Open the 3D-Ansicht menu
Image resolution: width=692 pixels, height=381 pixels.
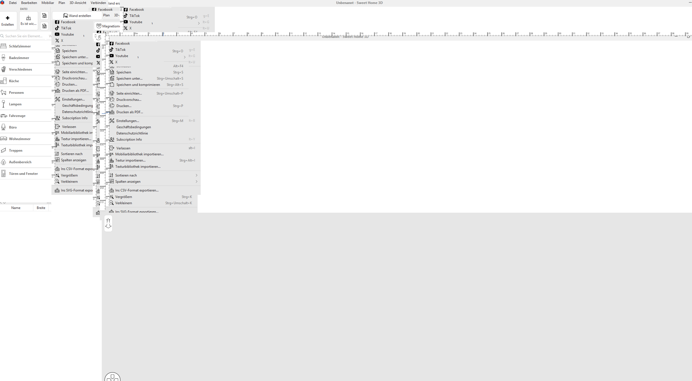pyautogui.click(x=78, y=3)
